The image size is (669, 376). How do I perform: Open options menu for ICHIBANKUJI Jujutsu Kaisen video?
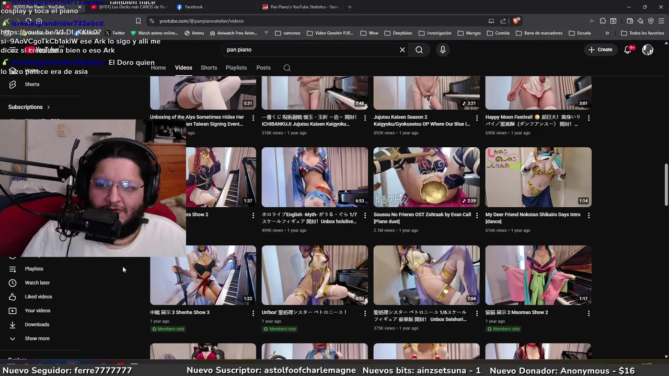click(365, 118)
